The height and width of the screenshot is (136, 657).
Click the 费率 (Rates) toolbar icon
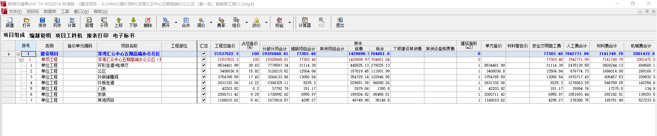click(x=221, y=23)
